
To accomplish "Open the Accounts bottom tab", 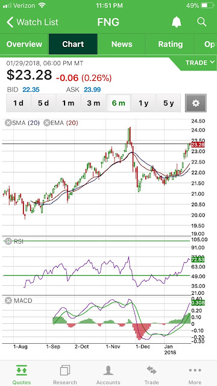I will pyautogui.click(x=108, y=375).
